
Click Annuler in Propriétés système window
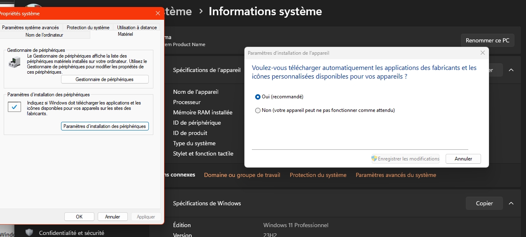click(113, 217)
